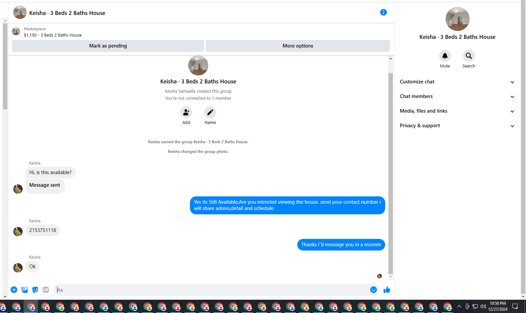
Task: Choose a sticker with the sticker icon
Action: (35, 290)
